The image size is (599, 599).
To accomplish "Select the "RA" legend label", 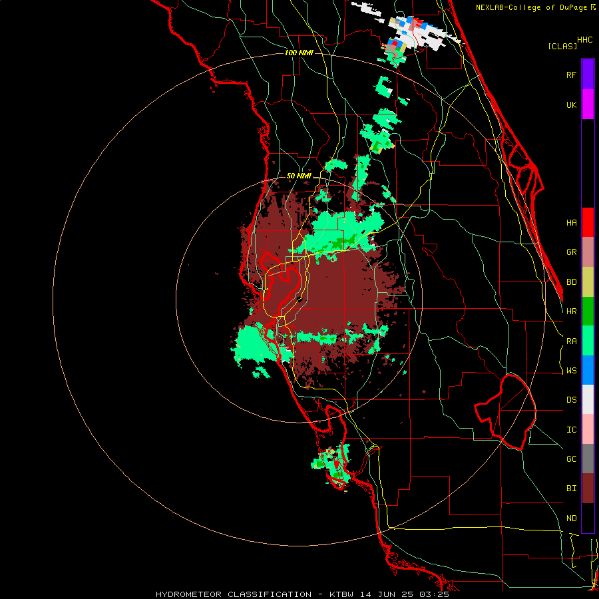I will [571, 341].
